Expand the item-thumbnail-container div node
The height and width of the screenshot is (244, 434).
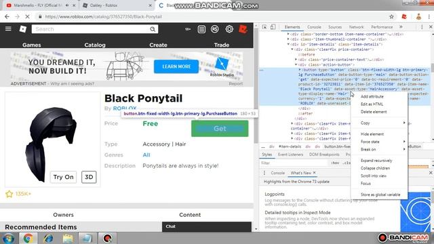pos(288,39)
